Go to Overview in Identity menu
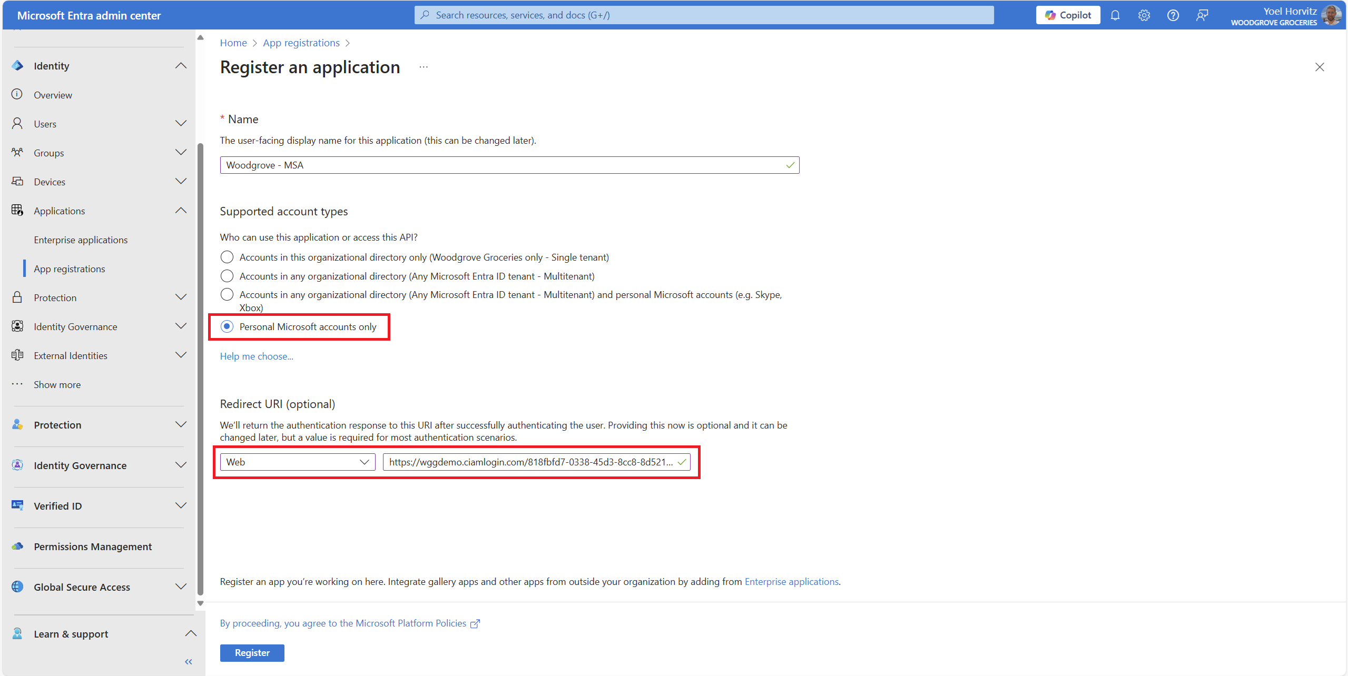 click(x=53, y=95)
